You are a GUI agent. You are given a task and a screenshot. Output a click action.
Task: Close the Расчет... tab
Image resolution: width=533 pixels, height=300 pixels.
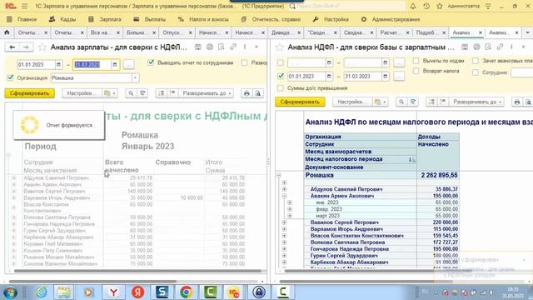coord(407,32)
